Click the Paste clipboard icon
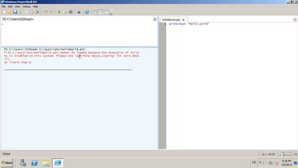298x168 pixels. click(32, 12)
